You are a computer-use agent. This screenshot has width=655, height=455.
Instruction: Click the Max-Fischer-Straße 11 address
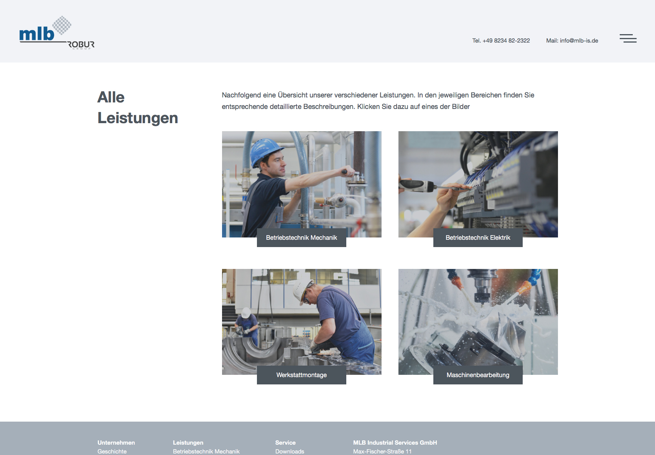382,452
